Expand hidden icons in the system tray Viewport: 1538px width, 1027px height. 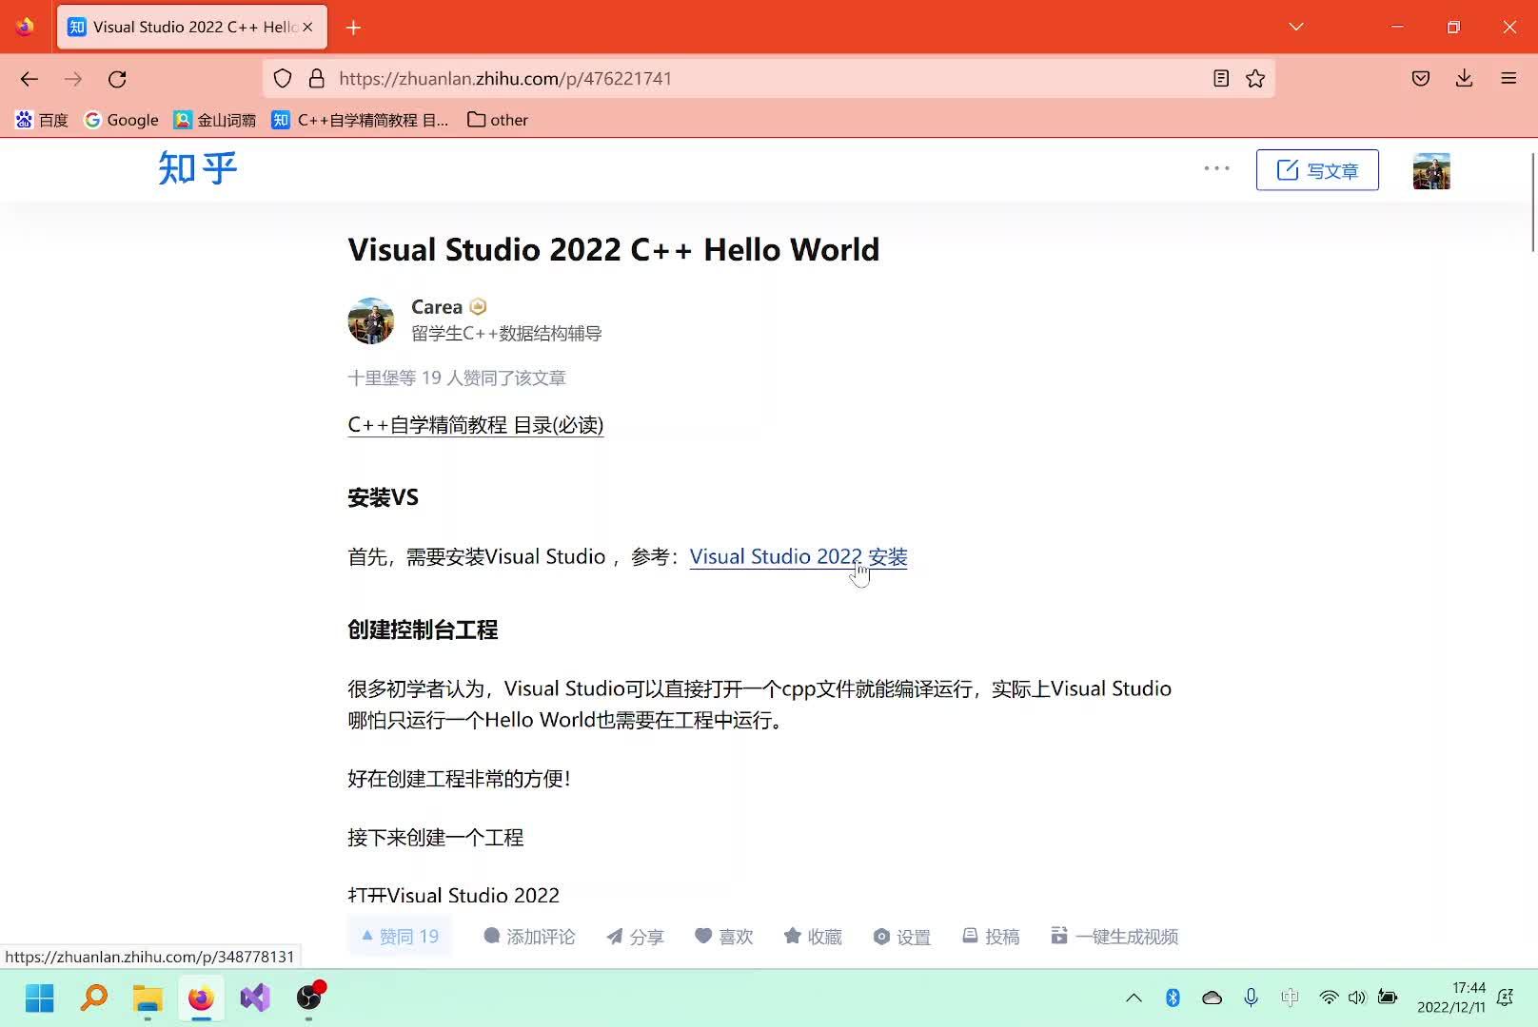(1134, 998)
